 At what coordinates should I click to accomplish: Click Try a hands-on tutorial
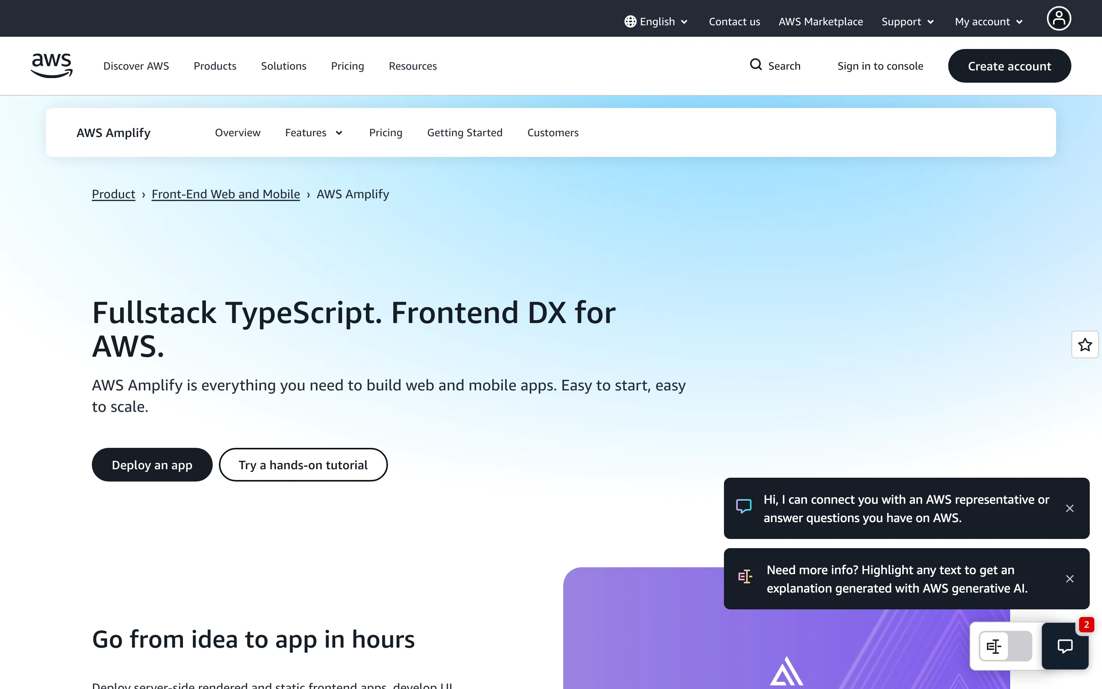coord(303,465)
